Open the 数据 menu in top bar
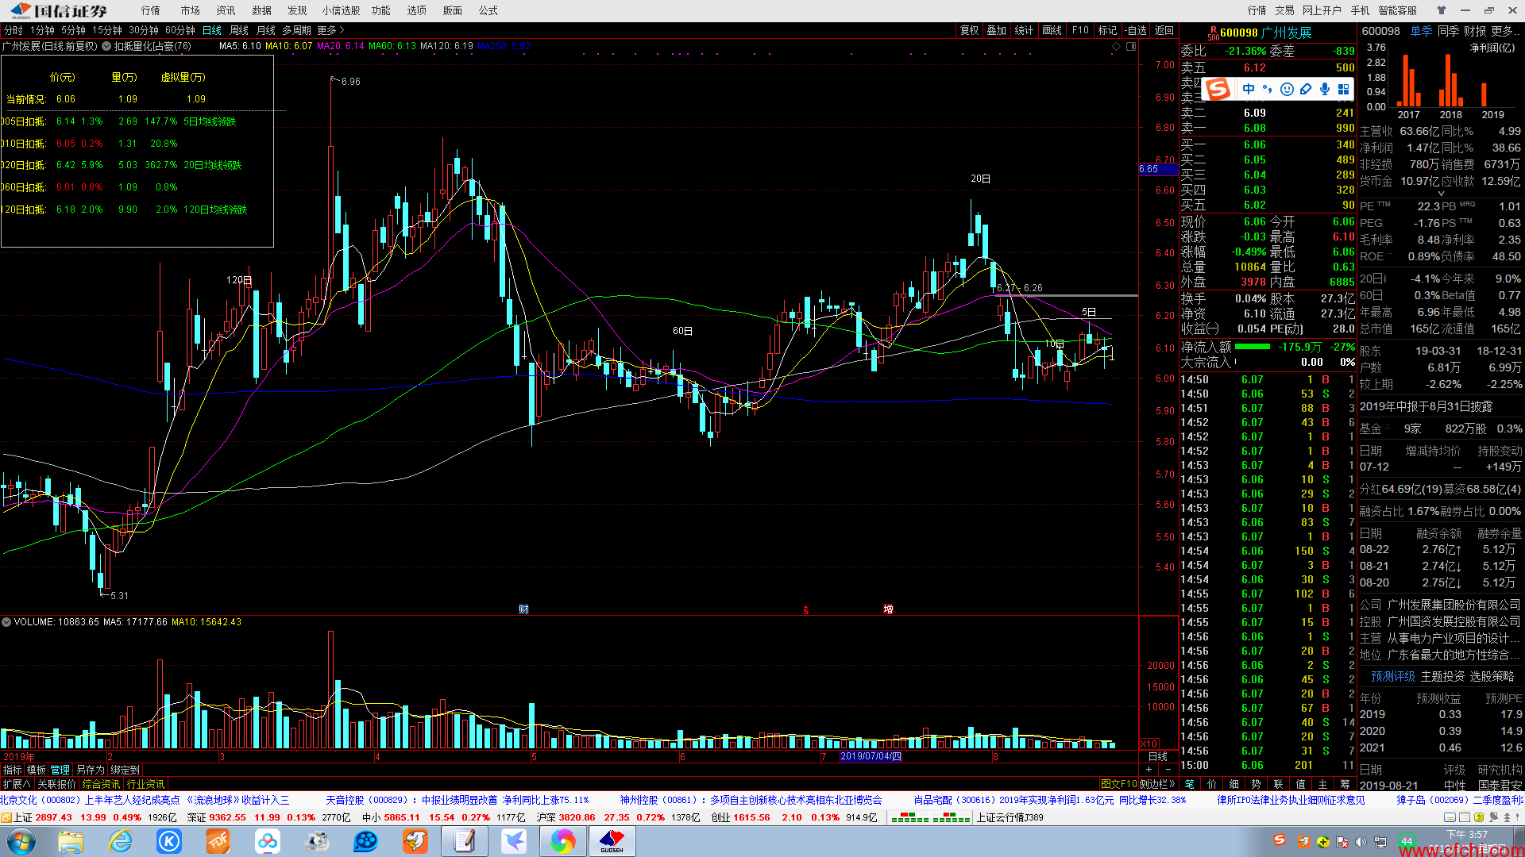The width and height of the screenshot is (1525, 857). click(261, 10)
